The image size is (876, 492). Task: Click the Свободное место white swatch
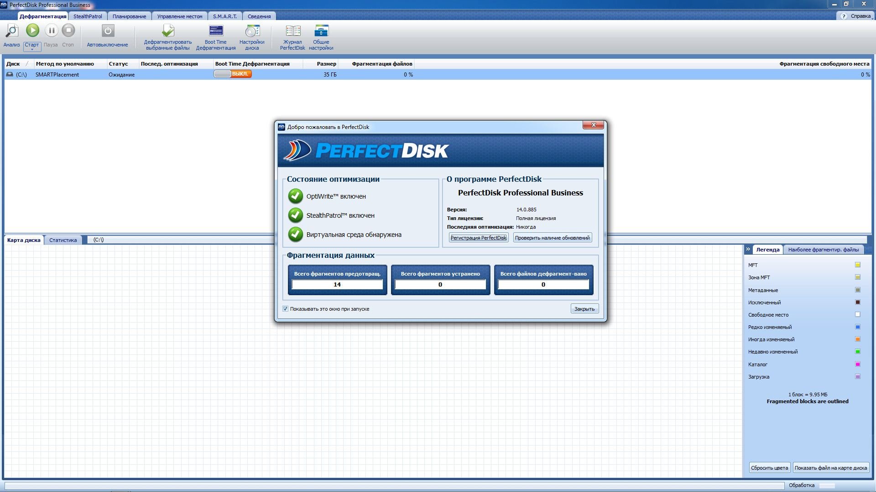point(858,314)
